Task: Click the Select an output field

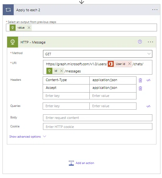Action: pos(81,27)
